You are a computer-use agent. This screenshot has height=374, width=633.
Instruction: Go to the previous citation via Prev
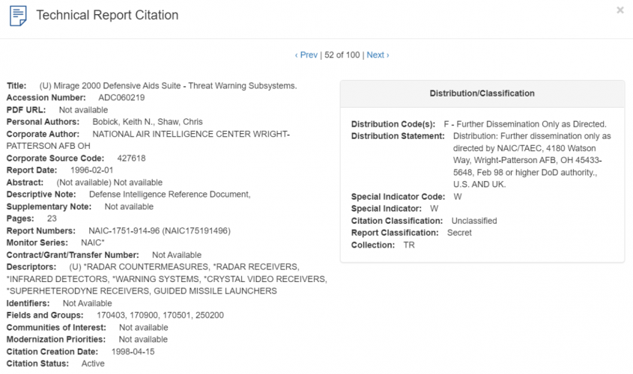[x=306, y=55]
